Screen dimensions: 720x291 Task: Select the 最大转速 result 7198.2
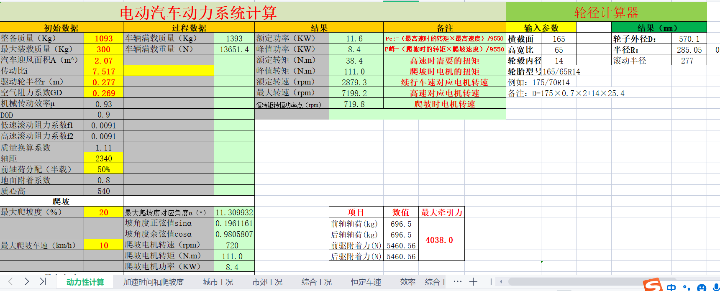(356, 93)
